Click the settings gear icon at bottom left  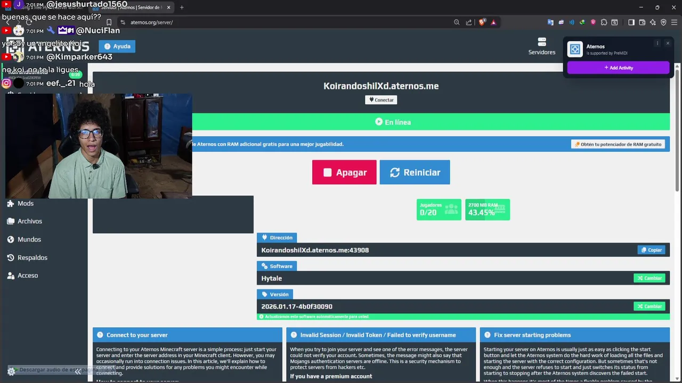tap(11, 371)
